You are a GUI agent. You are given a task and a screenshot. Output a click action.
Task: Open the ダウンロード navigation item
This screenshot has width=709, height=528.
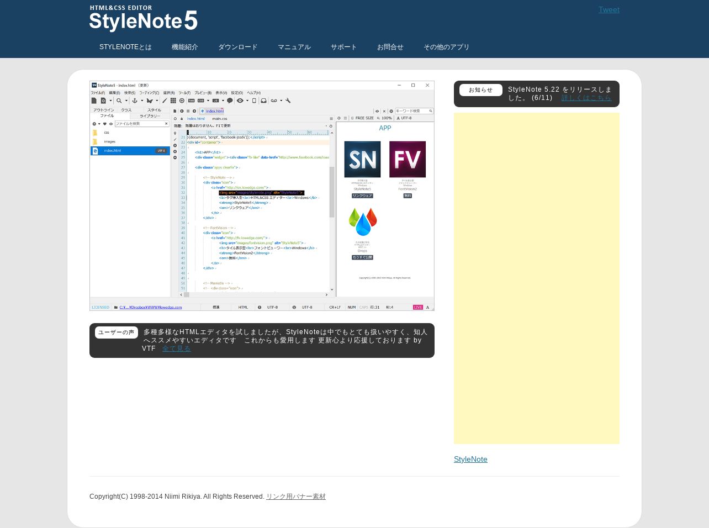[x=238, y=47]
